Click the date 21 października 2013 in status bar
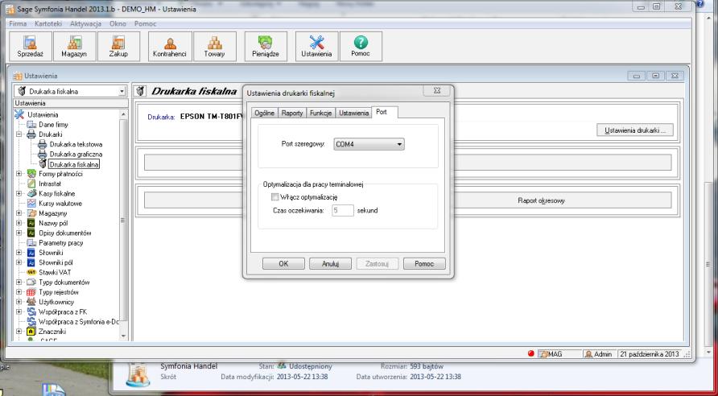 pyautogui.click(x=649, y=354)
